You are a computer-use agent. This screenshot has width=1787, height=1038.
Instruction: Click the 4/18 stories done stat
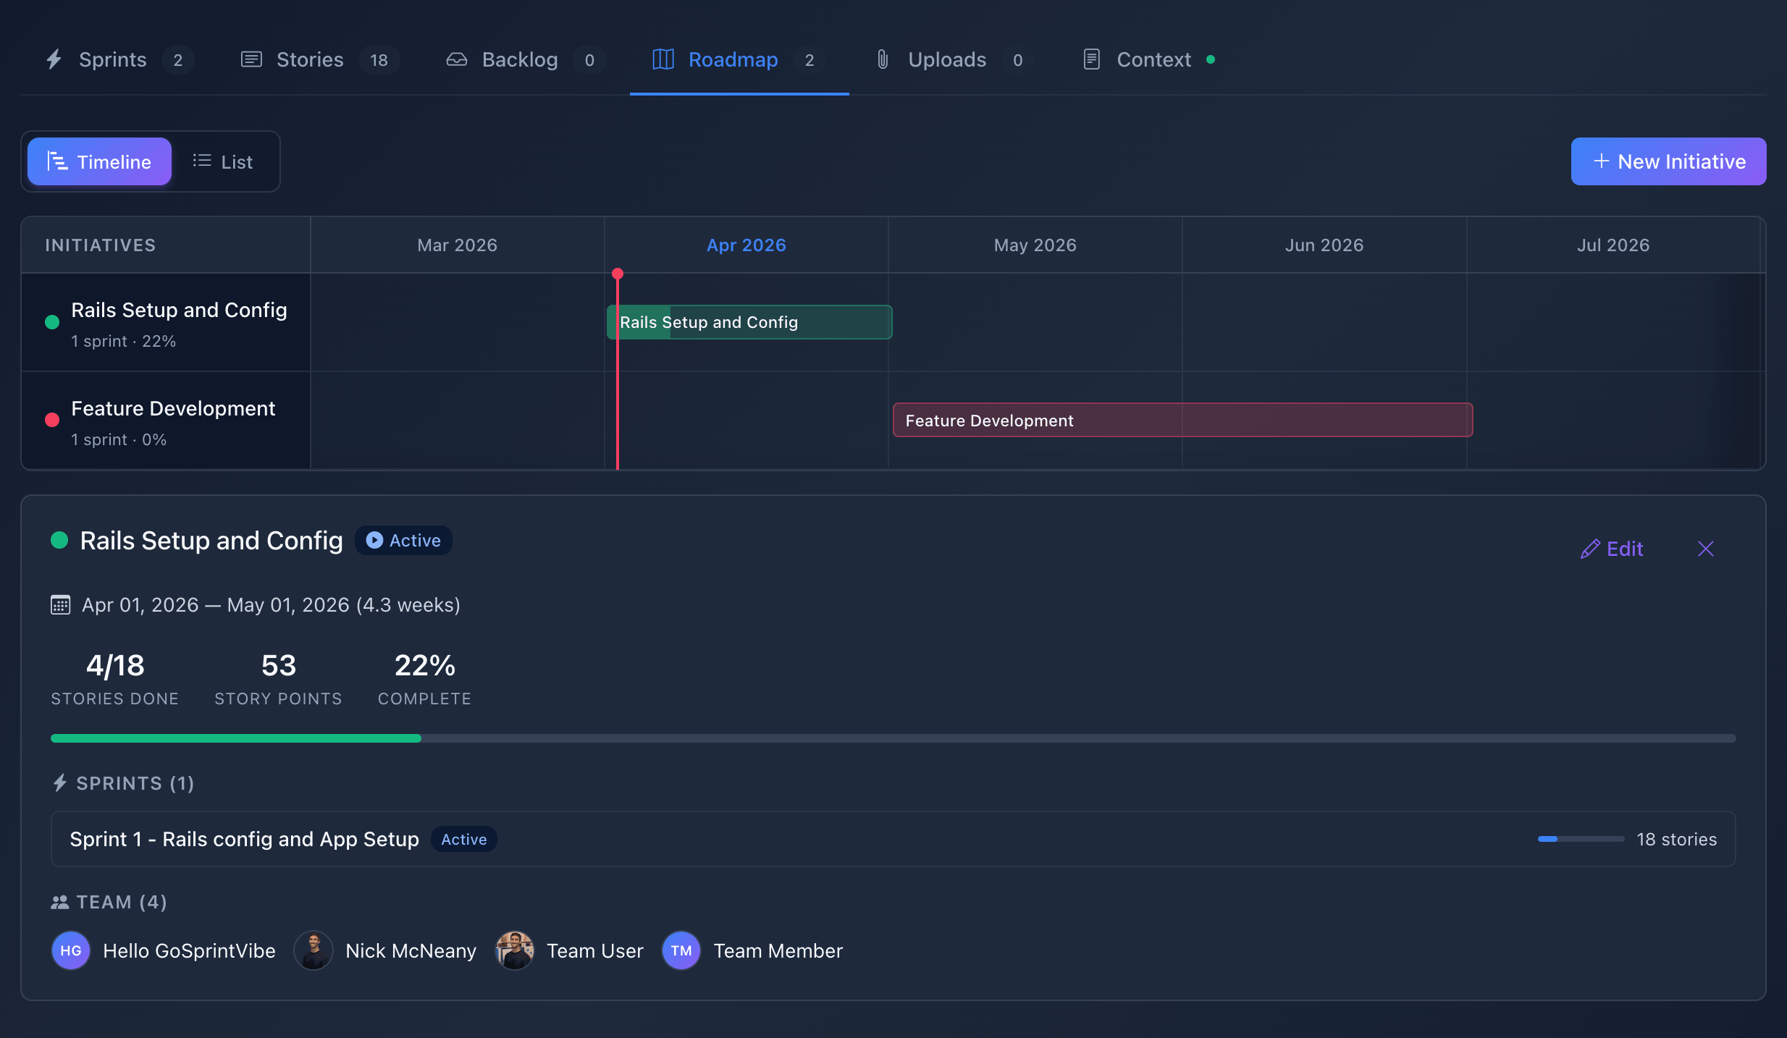(115, 678)
